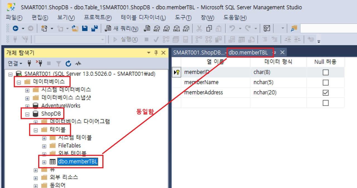The image size is (357, 188).
Task: Collapse the ShopDB database node
Action: [x=27, y=114]
